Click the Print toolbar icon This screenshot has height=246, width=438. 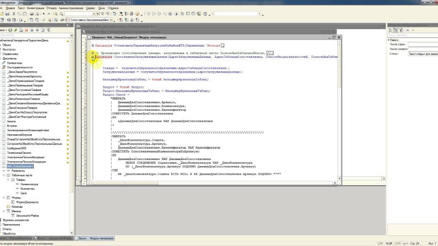click(x=32, y=14)
